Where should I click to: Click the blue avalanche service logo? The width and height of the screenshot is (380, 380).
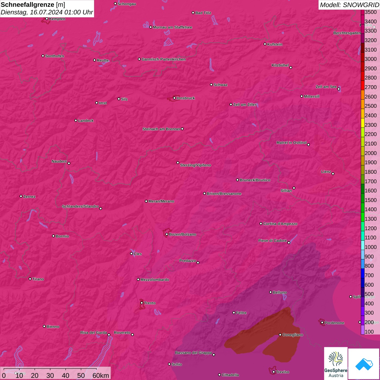point(364,364)
